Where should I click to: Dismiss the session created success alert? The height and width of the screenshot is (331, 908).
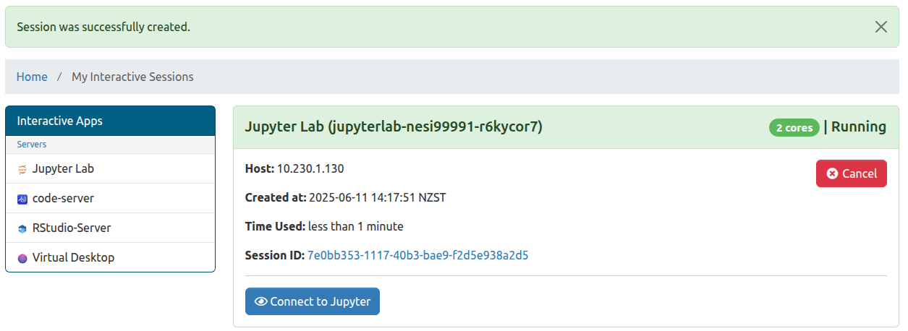tap(881, 27)
